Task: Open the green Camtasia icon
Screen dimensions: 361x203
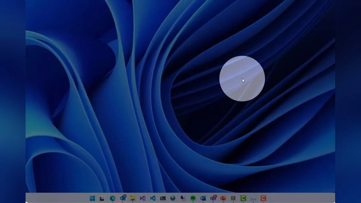Action: pos(243,198)
